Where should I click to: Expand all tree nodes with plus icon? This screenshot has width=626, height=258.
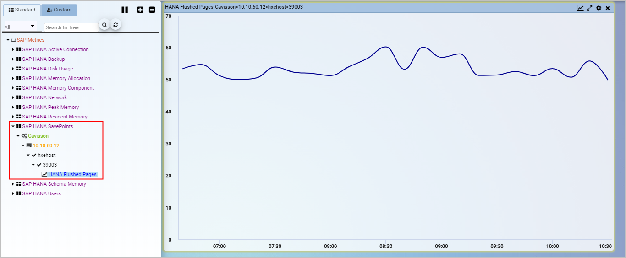pos(140,10)
